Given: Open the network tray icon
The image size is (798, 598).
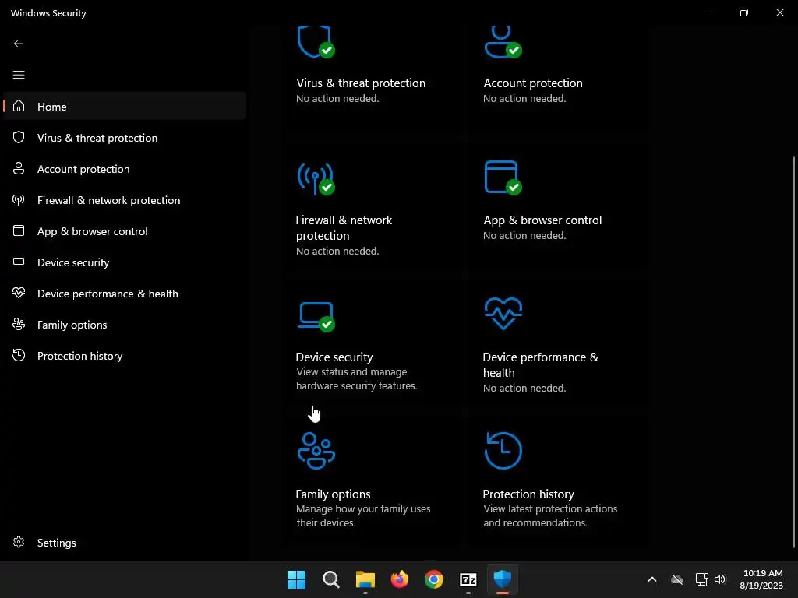Looking at the screenshot, I should click(x=702, y=579).
